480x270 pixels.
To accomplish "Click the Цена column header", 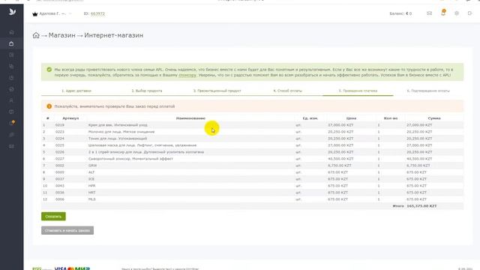I will (x=351, y=118).
